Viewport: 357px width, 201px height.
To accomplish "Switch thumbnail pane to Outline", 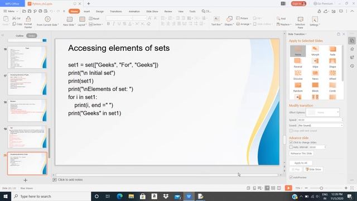I will tap(20, 36).
